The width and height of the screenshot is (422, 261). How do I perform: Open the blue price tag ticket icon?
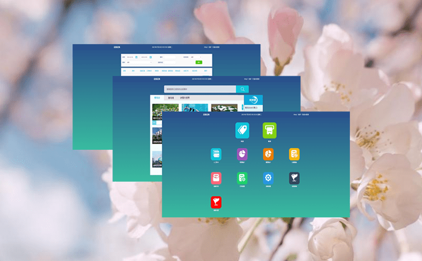coord(242,130)
